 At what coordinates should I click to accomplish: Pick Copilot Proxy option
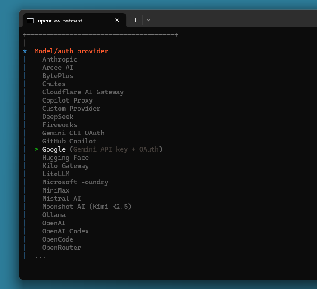click(67, 100)
